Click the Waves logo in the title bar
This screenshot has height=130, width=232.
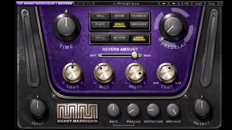click(x=20, y=3)
